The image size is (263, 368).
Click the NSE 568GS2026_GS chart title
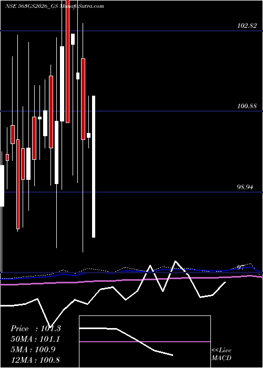[55, 6]
